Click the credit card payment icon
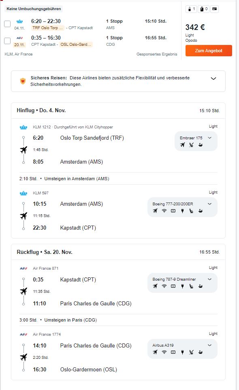 tap(214, 9)
